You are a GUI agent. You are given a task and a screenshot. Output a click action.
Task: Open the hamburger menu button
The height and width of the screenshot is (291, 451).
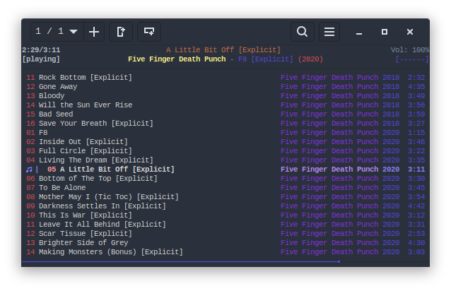[329, 32]
